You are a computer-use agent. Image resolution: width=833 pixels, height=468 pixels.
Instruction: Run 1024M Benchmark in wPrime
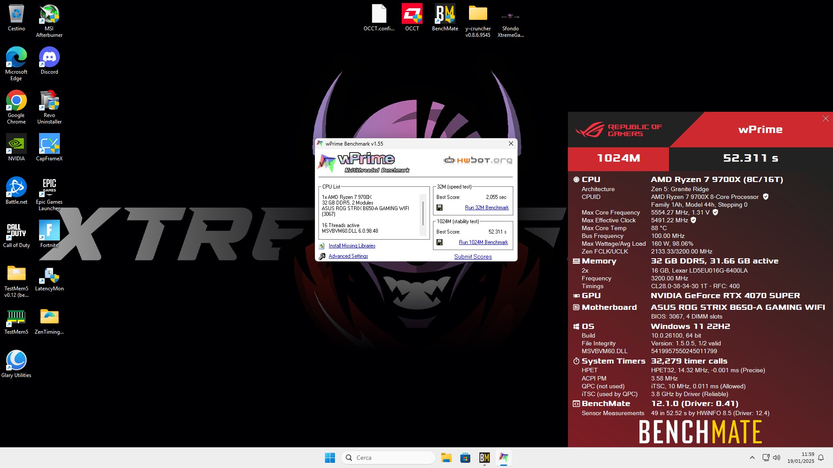pos(483,242)
